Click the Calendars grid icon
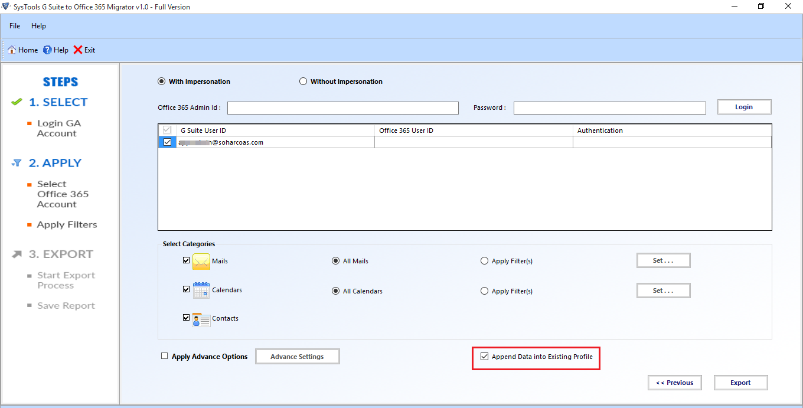The image size is (803, 408). tap(201, 291)
